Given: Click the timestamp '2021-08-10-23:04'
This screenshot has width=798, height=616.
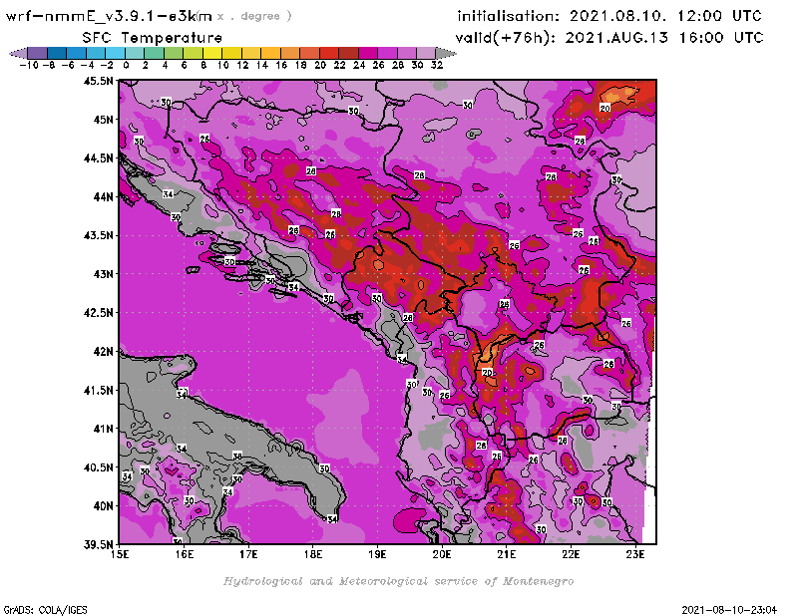Looking at the screenshot, I should click(729, 609).
